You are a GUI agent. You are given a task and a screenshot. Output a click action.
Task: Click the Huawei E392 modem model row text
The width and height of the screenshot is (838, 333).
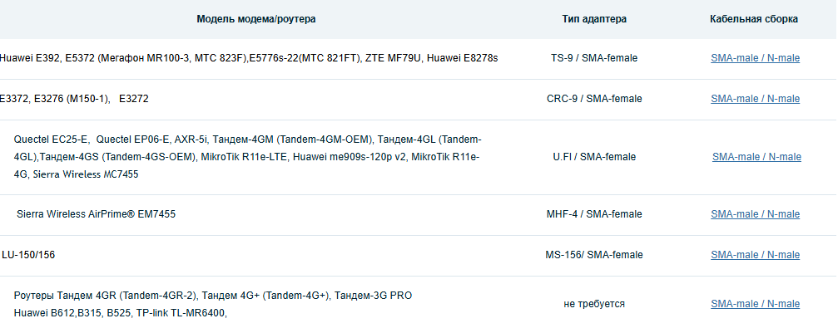[x=249, y=58]
